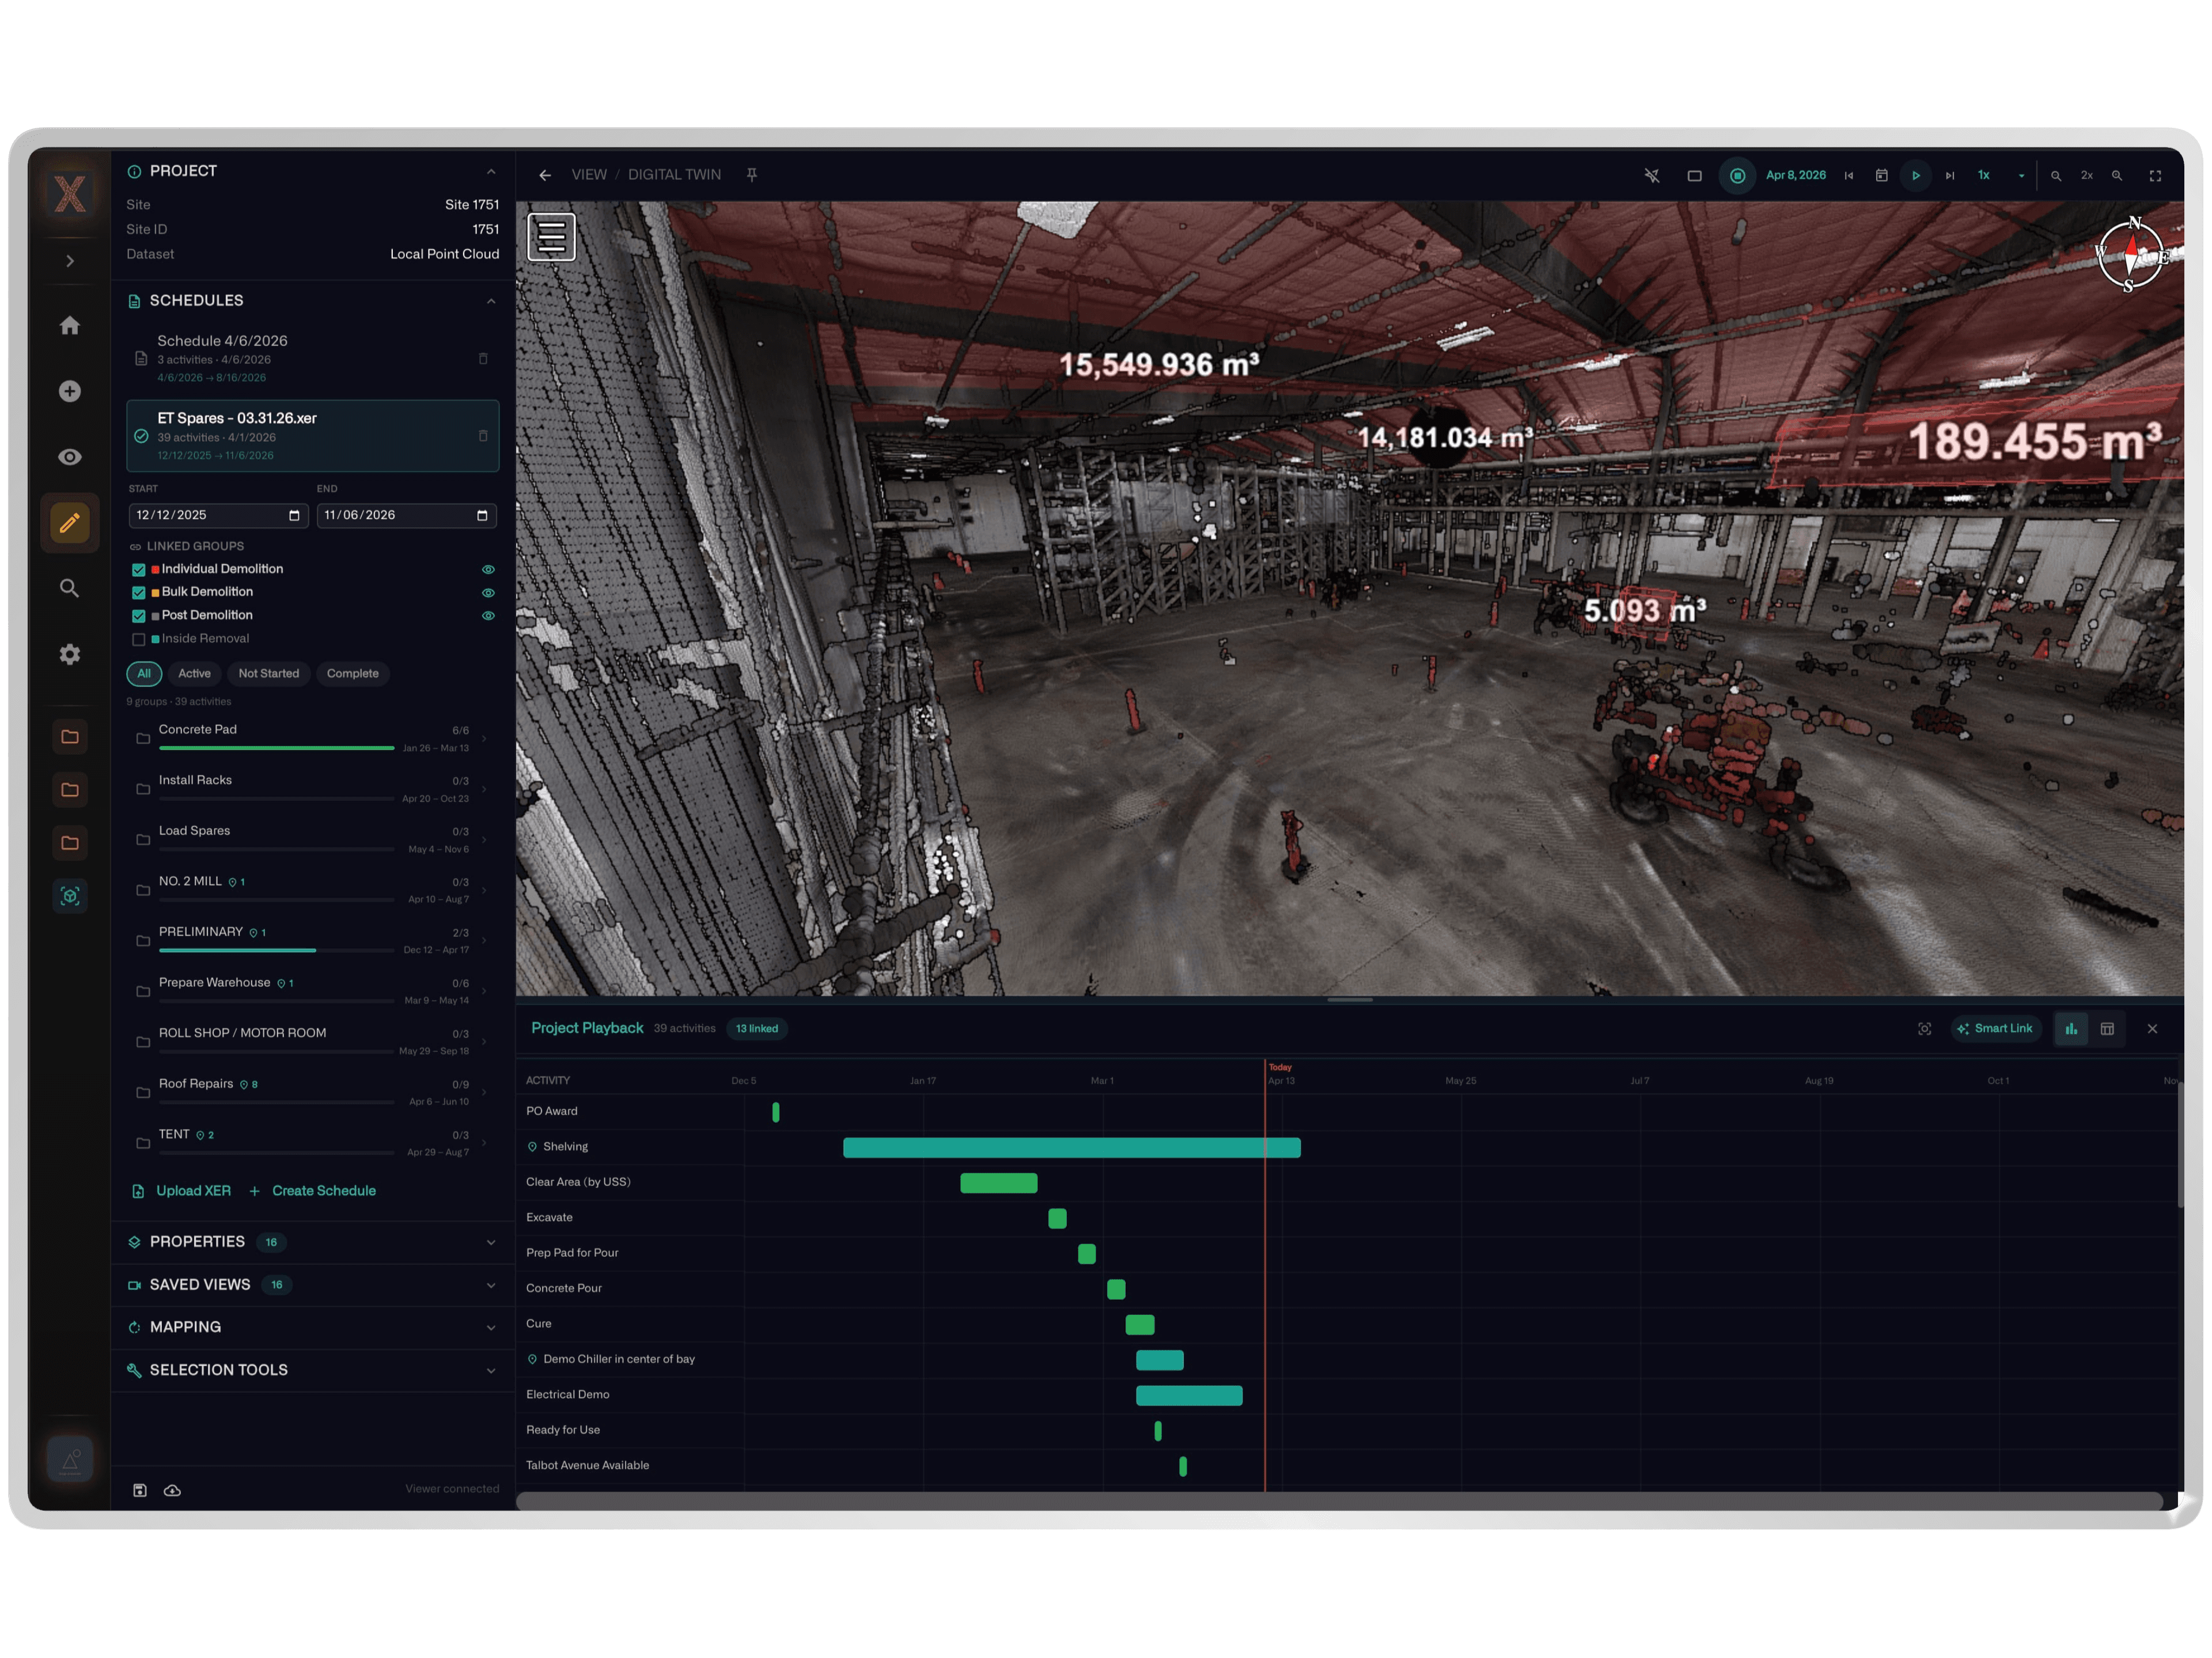Select the Schedule 4/6/2026 entry
Image resolution: width=2212 pixels, height=1658 pixels.
pyautogui.click(x=312, y=359)
